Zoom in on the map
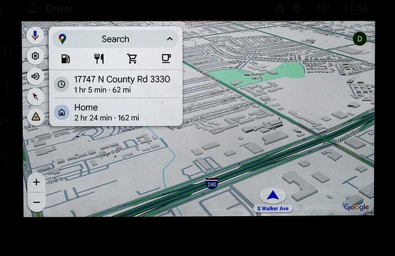Screen dimensions: 395x256 pos(36,182)
